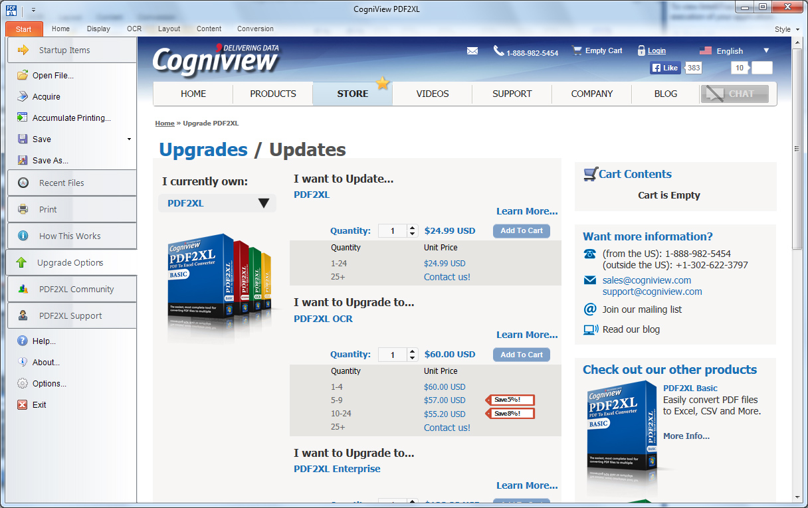Screen dimensions: 808x508
Task: Open the Layout ribbon tab
Action: (169, 29)
